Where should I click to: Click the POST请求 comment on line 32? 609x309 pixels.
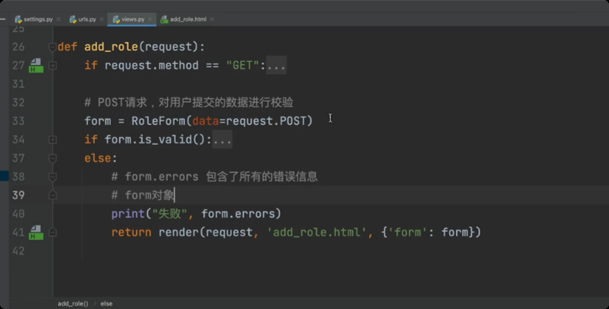(x=189, y=102)
